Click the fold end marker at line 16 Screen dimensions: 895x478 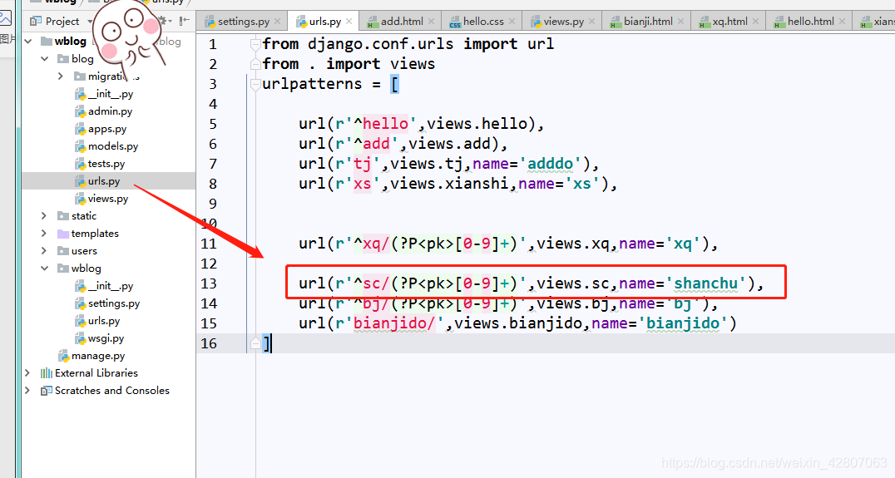point(255,342)
